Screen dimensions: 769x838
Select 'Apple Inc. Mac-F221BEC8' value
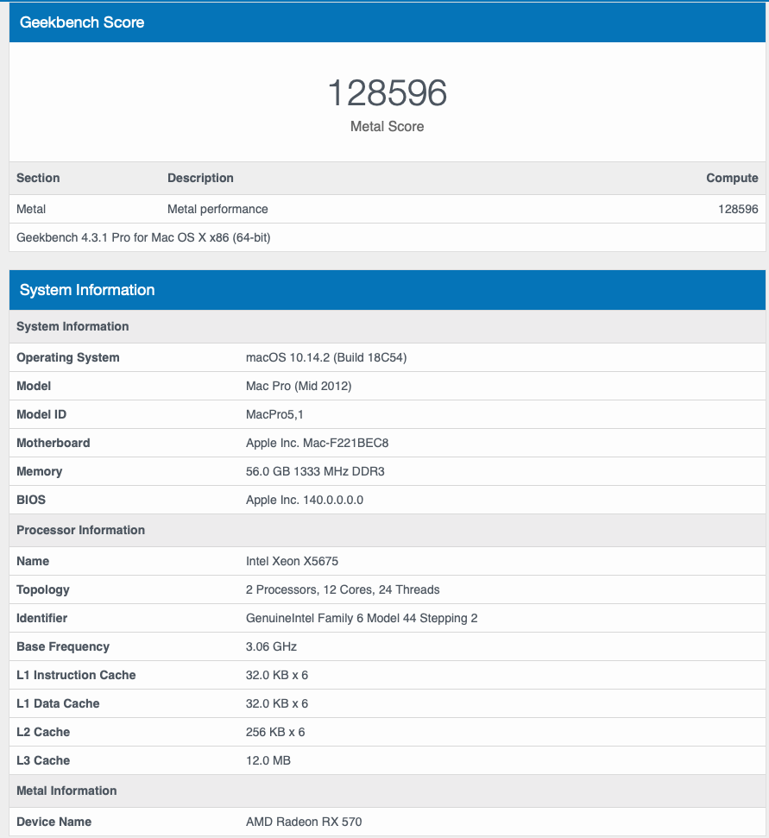click(317, 443)
